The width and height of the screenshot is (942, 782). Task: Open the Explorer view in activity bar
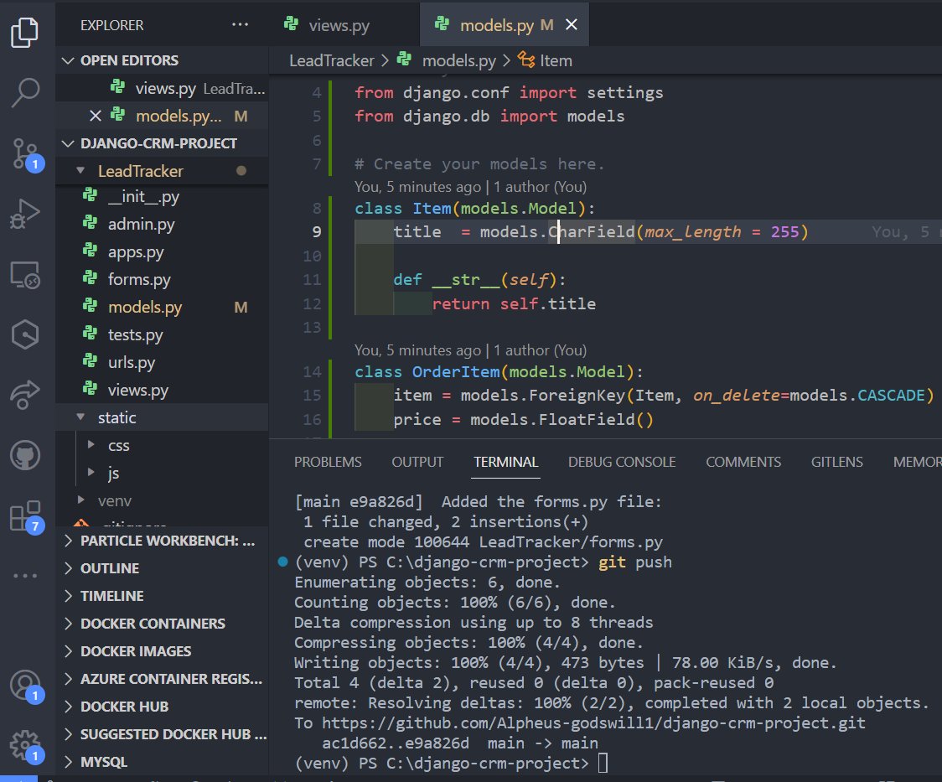[x=24, y=31]
